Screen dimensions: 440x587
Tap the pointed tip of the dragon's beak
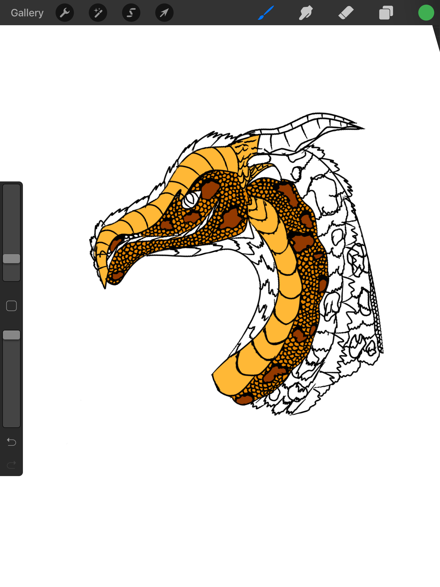pos(105,287)
